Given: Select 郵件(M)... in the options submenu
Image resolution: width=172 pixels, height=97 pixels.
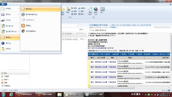Looking at the screenshot, I should coord(40,9).
